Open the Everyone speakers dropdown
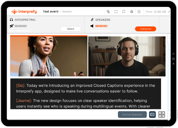The image size is (178, 128). point(145,29)
